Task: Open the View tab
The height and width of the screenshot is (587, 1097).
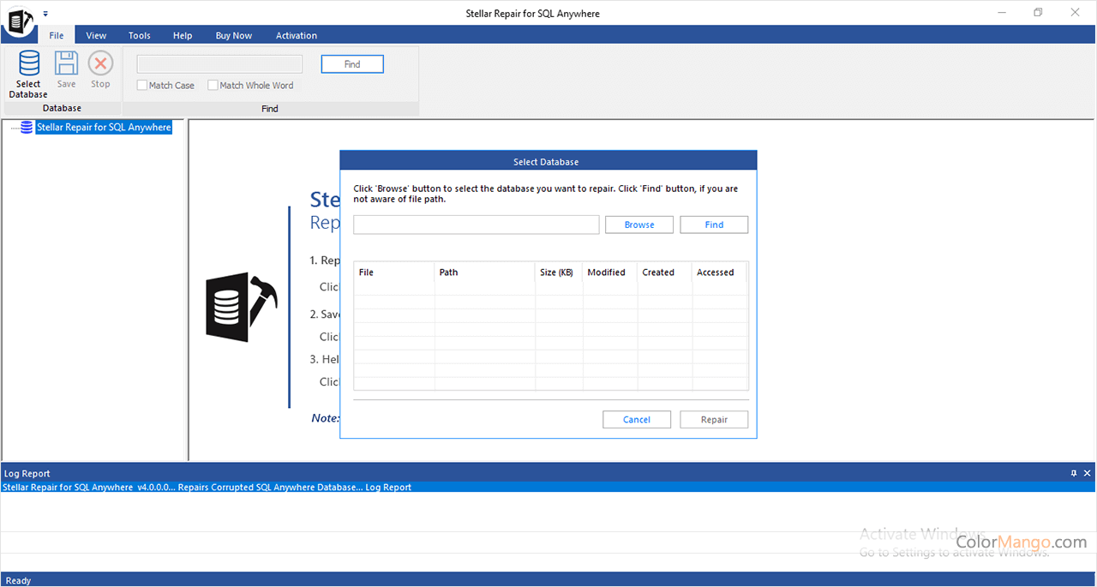Action: click(x=96, y=35)
